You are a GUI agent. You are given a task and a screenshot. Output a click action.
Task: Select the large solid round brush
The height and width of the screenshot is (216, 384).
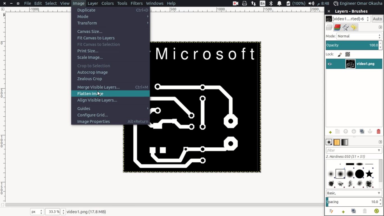tap(360, 174)
